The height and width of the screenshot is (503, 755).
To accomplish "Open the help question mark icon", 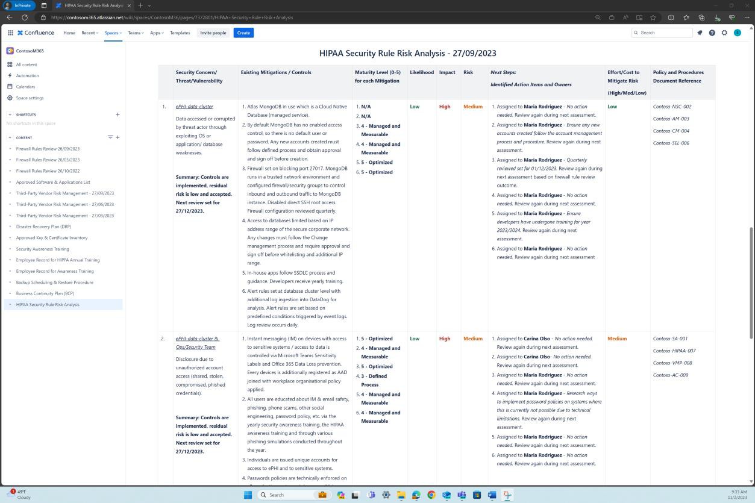I will tap(712, 33).
